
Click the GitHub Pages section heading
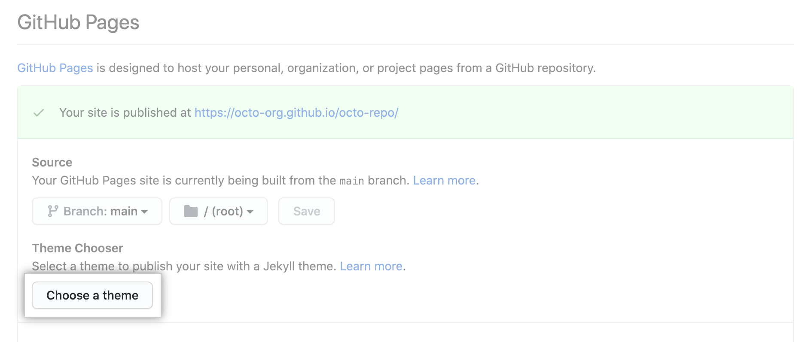pos(78,22)
